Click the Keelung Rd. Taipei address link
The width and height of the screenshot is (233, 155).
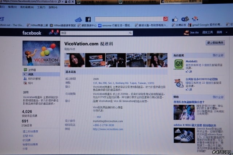click(x=124, y=83)
